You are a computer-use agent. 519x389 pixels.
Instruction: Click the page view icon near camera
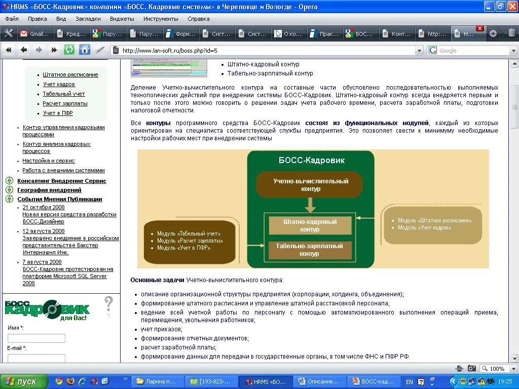[460, 368]
